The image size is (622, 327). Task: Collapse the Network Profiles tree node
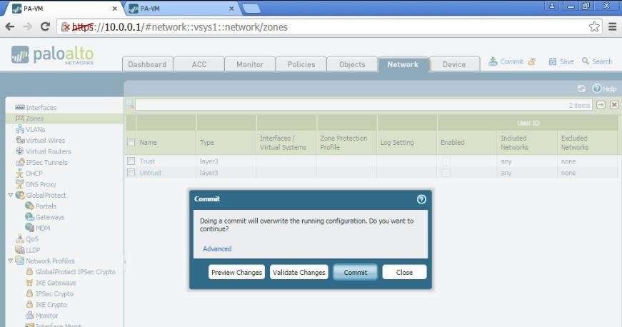pyautogui.click(x=10, y=261)
